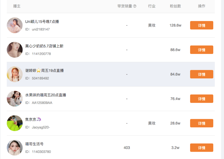This screenshot has width=224, height=159.
Task: Open 详情 for 焦京京
Action: point(202,123)
